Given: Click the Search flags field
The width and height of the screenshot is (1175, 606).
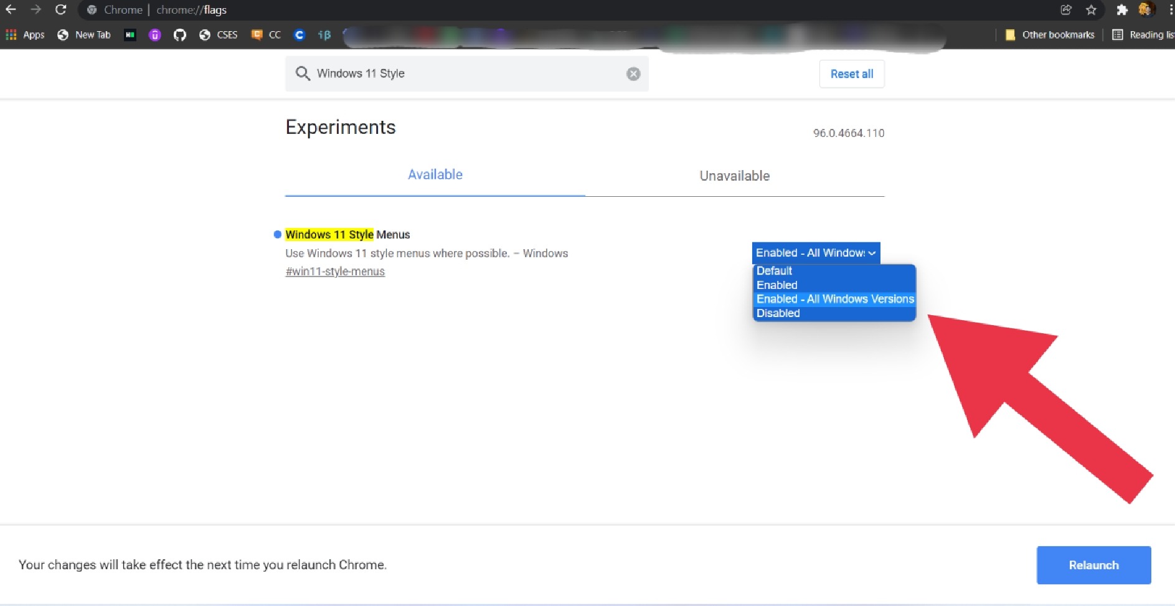Looking at the screenshot, I should click(x=467, y=73).
